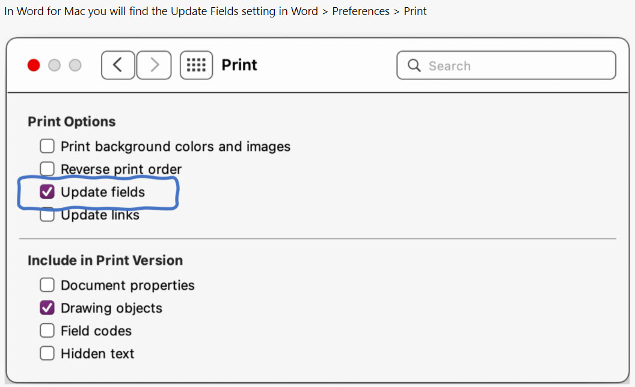Check the Document properties option
635x387 pixels.
tap(47, 285)
